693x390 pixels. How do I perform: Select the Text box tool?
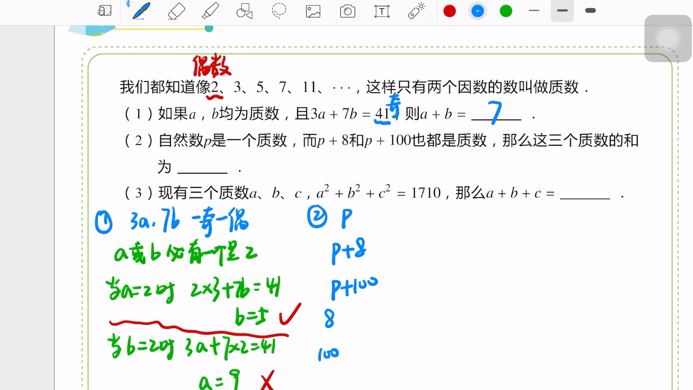click(382, 11)
